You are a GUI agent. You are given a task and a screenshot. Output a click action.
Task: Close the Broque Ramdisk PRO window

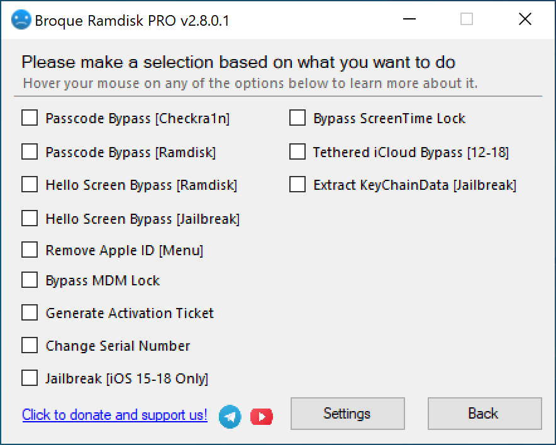pos(525,19)
